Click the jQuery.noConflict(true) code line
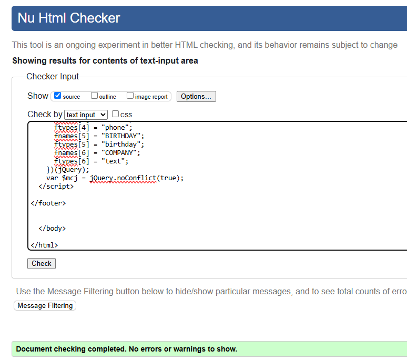Screen dimensions: 407x361 (x=115, y=178)
